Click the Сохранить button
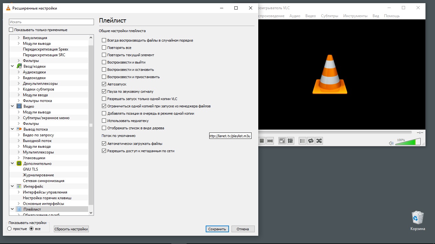This screenshot has width=435, height=244. (217, 229)
